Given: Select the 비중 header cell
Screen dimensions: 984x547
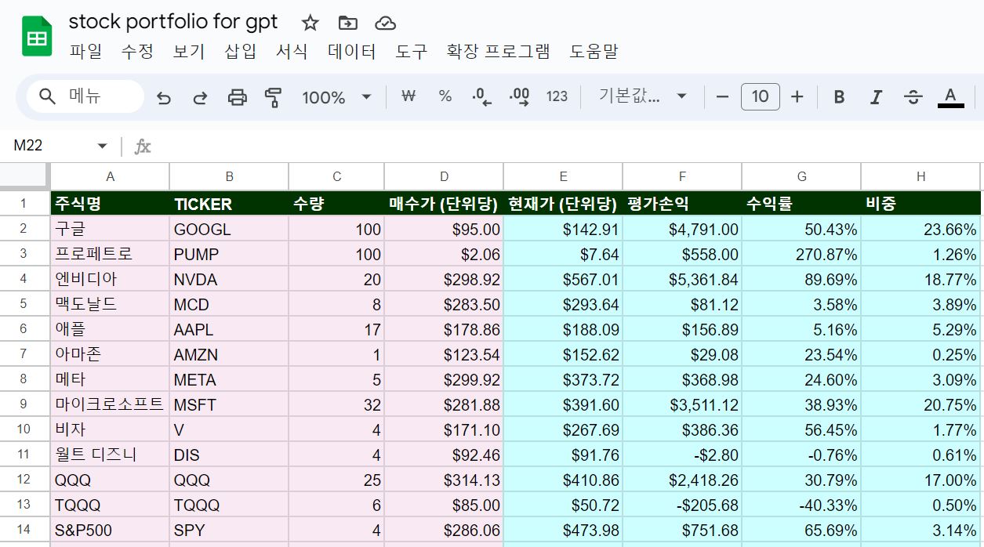Looking at the screenshot, I should tap(920, 204).
